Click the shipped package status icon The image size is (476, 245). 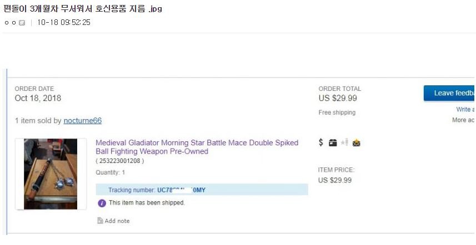pos(333,142)
